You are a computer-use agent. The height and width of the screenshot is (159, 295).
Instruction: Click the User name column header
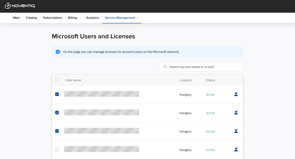coord(73,80)
